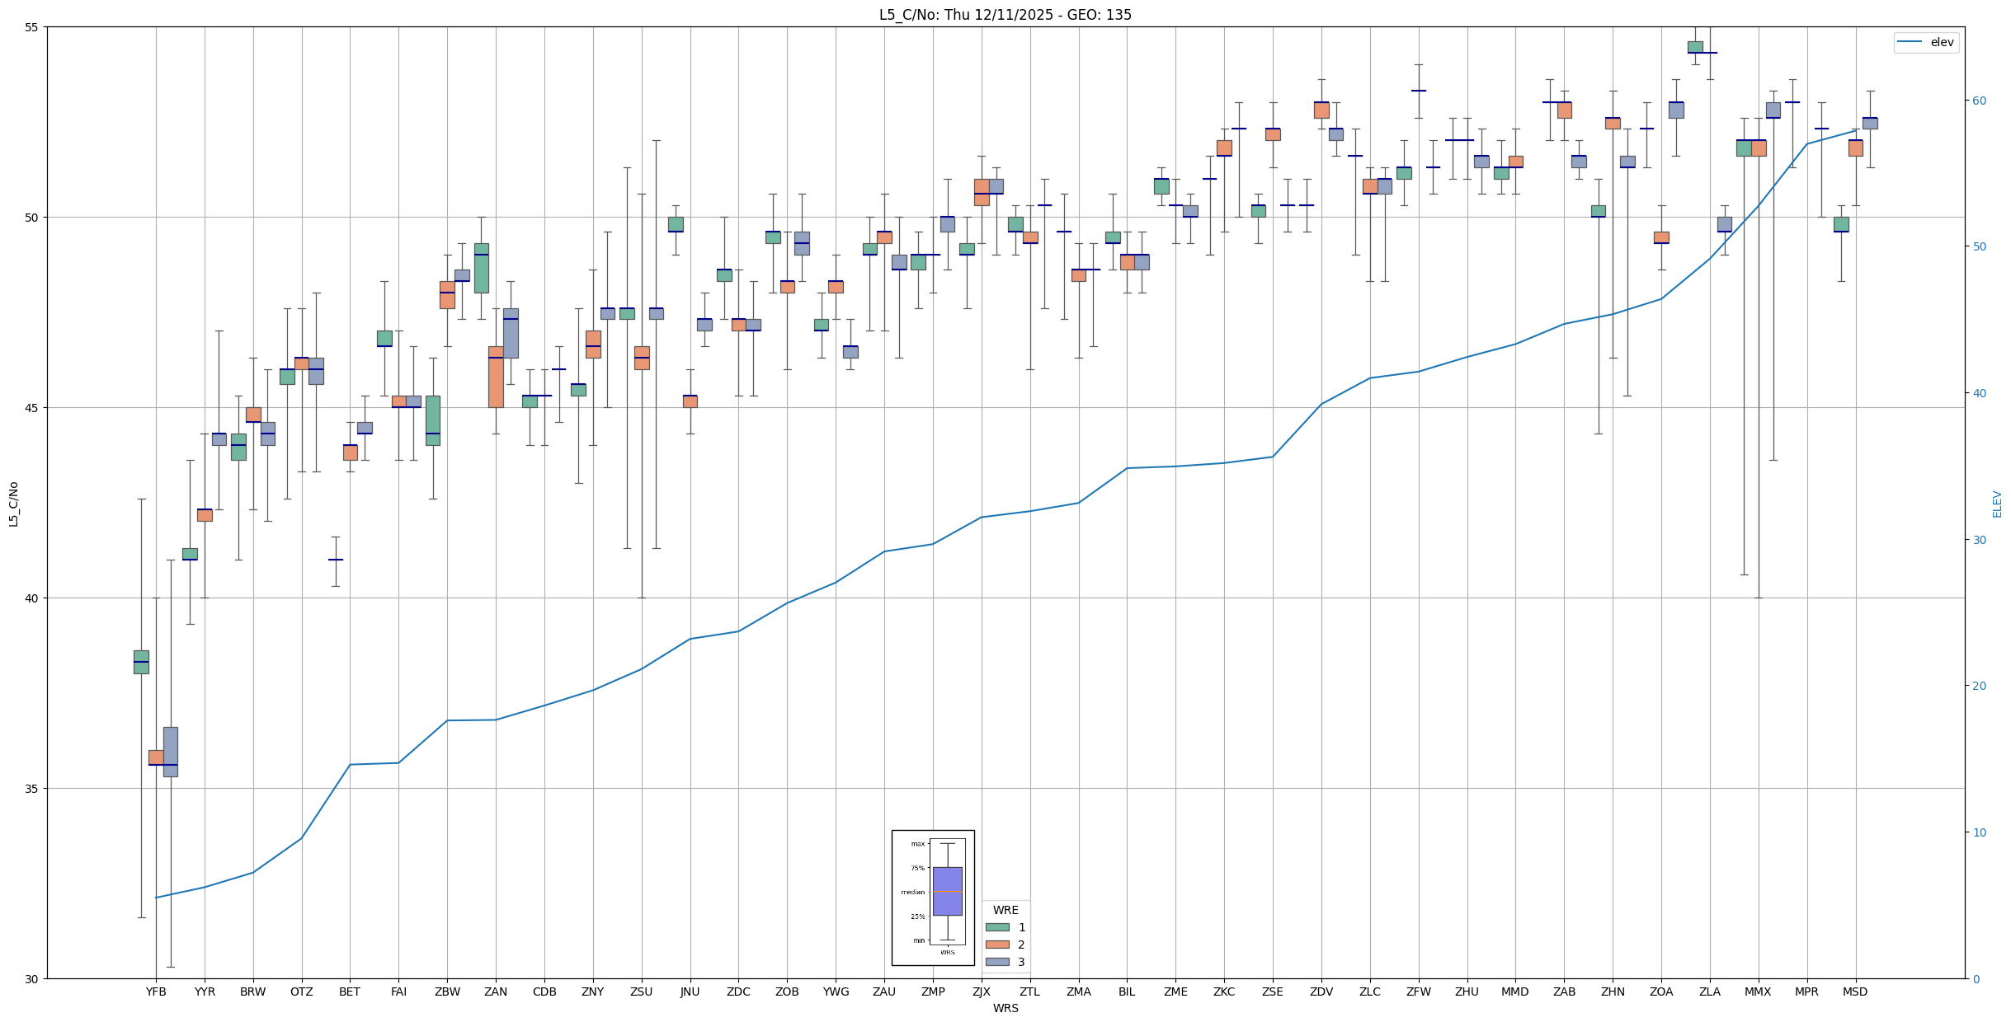
Task: Click the YFB x-axis station label
Action: tap(156, 992)
